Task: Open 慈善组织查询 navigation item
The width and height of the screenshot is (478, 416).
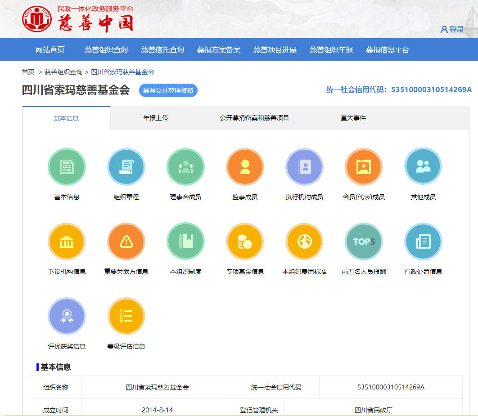Action: click(106, 49)
